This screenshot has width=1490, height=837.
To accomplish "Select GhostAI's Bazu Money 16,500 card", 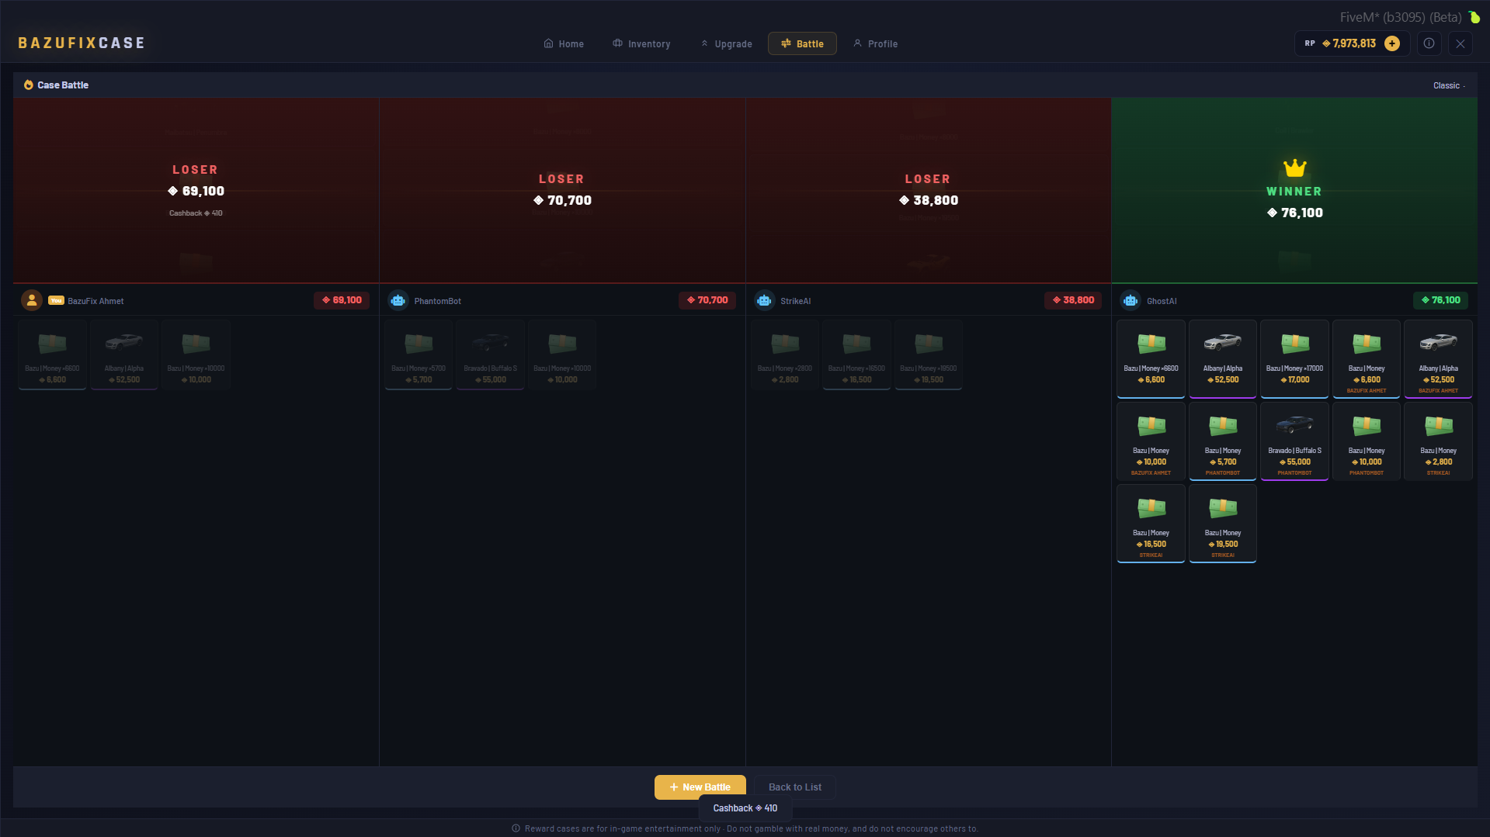I will pyautogui.click(x=1151, y=524).
